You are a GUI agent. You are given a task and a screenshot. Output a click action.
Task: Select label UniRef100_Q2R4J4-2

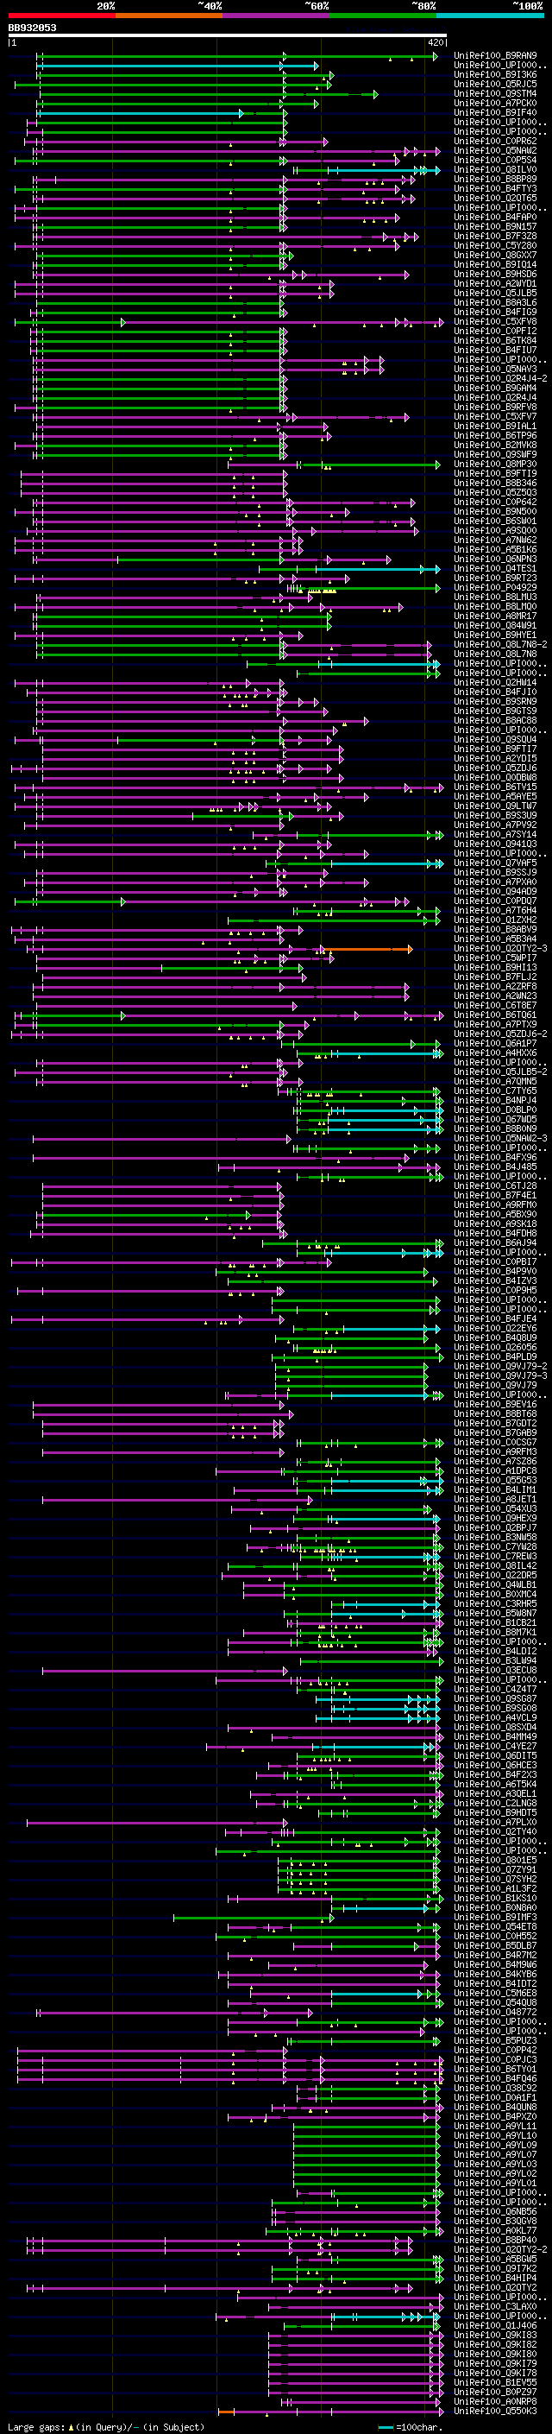click(500, 379)
